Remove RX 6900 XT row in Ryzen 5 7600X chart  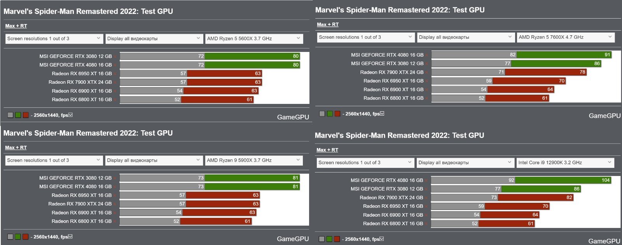pos(427,90)
